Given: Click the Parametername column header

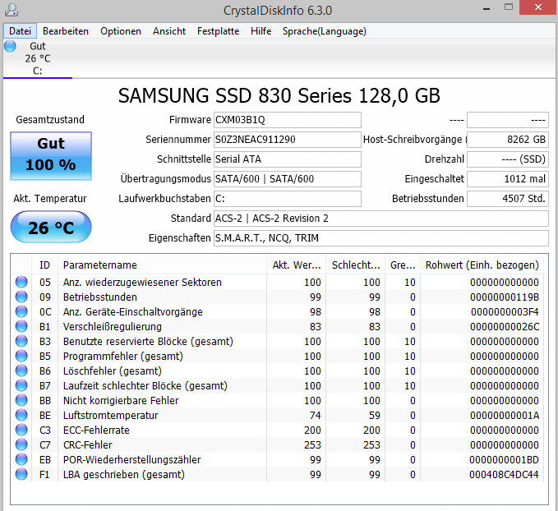Looking at the screenshot, I should click(x=162, y=265).
